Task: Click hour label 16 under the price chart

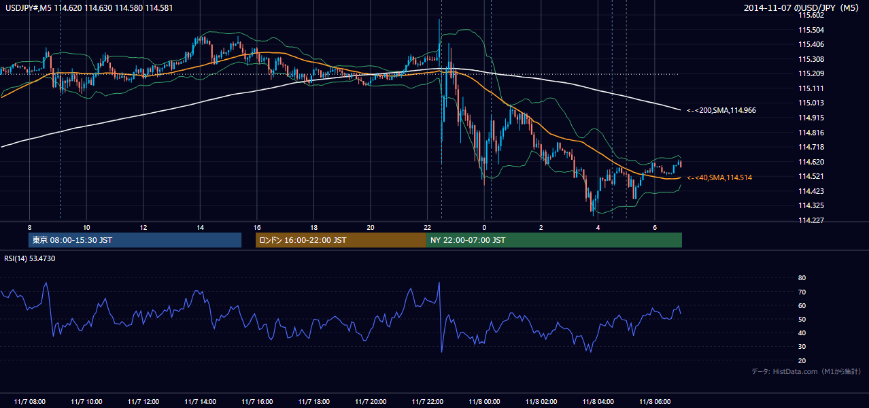Action: pos(256,227)
